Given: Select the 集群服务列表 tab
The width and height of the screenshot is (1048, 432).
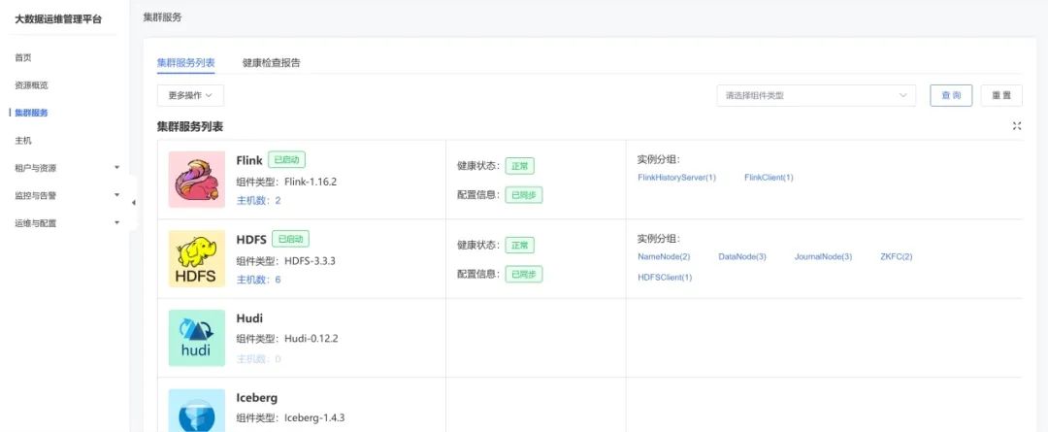Looking at the screenshot, I should point(186,63).
